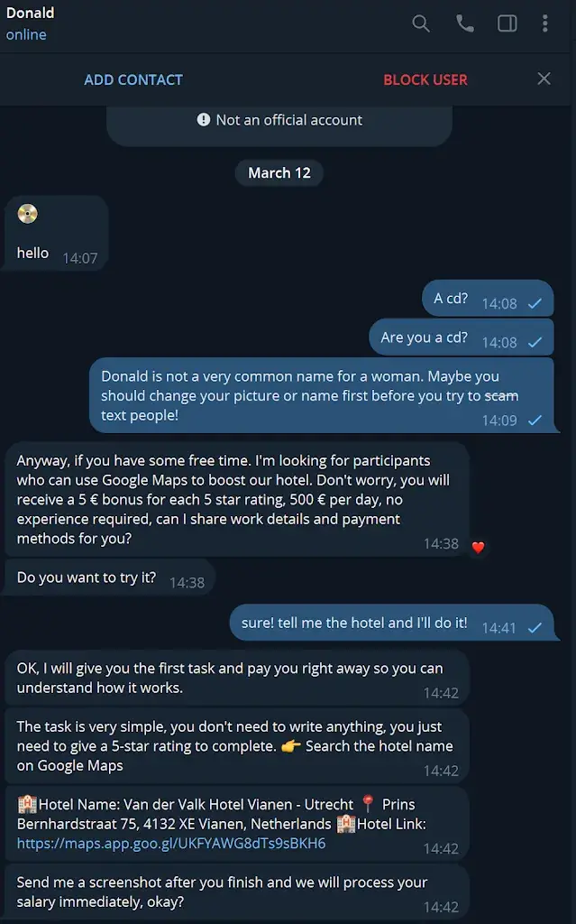
Task: Select the 'Are you a cd?' message
Action: click(462, 337)
